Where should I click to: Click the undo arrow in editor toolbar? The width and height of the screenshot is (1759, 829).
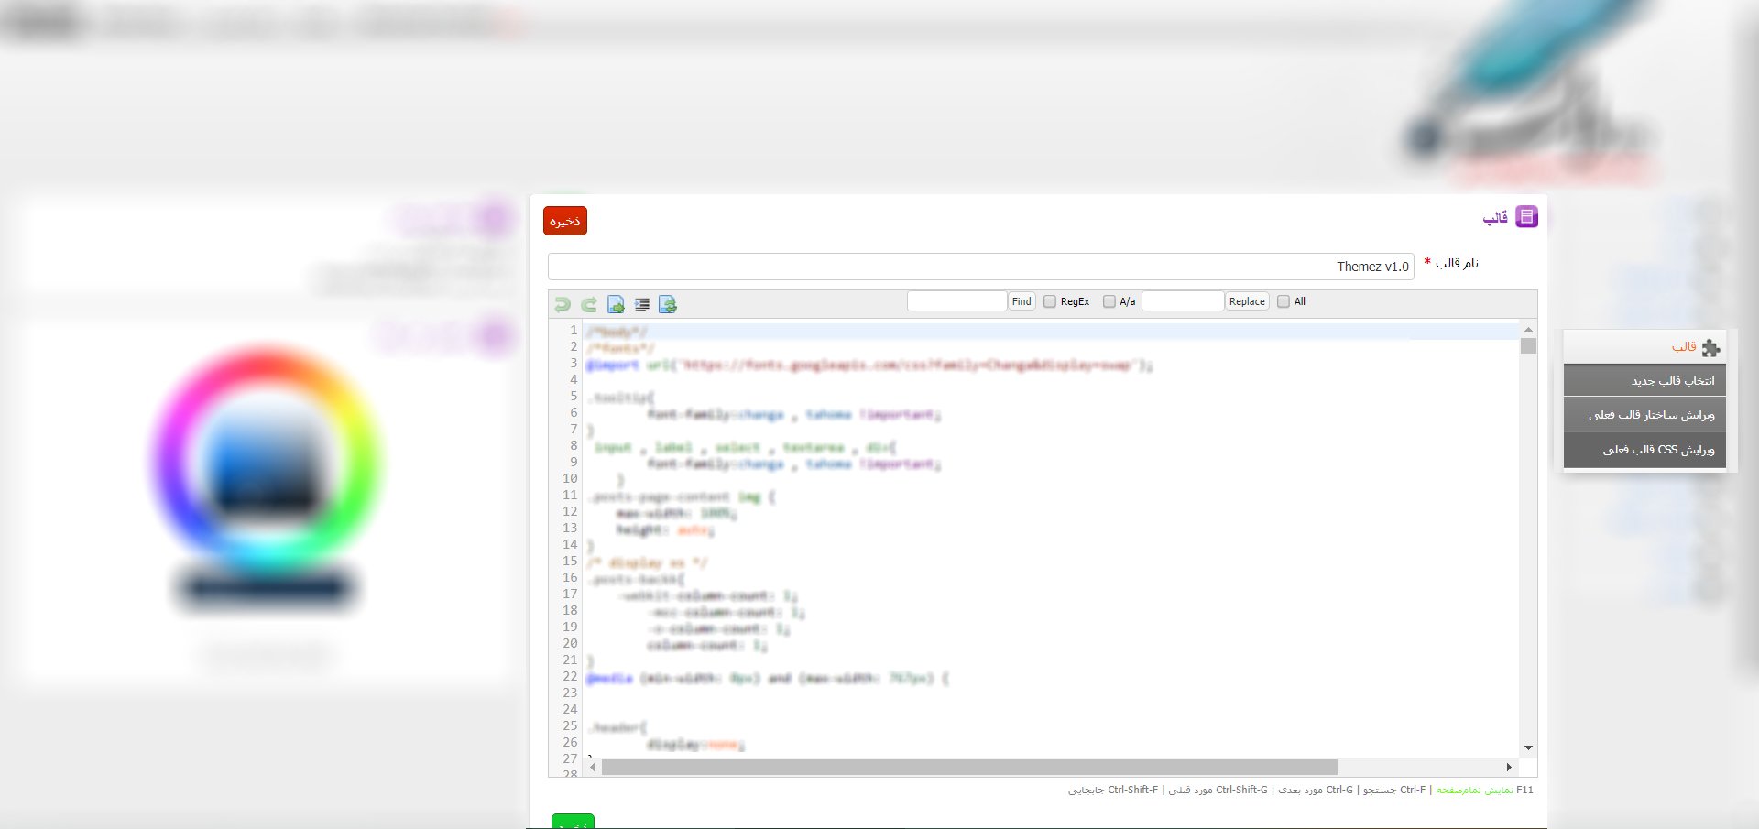563,304
